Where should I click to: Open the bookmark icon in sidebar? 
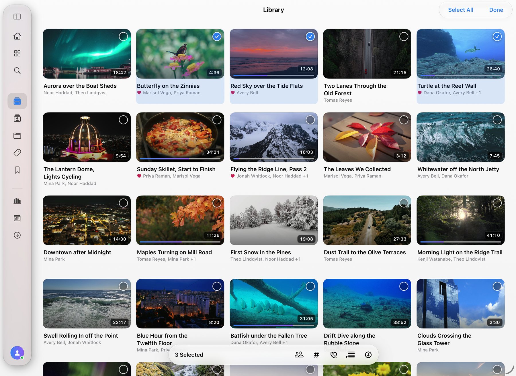(17, 170)
